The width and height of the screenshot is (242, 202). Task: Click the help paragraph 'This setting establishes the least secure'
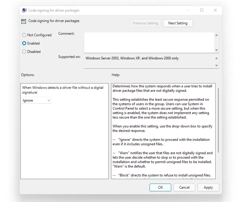161,108
